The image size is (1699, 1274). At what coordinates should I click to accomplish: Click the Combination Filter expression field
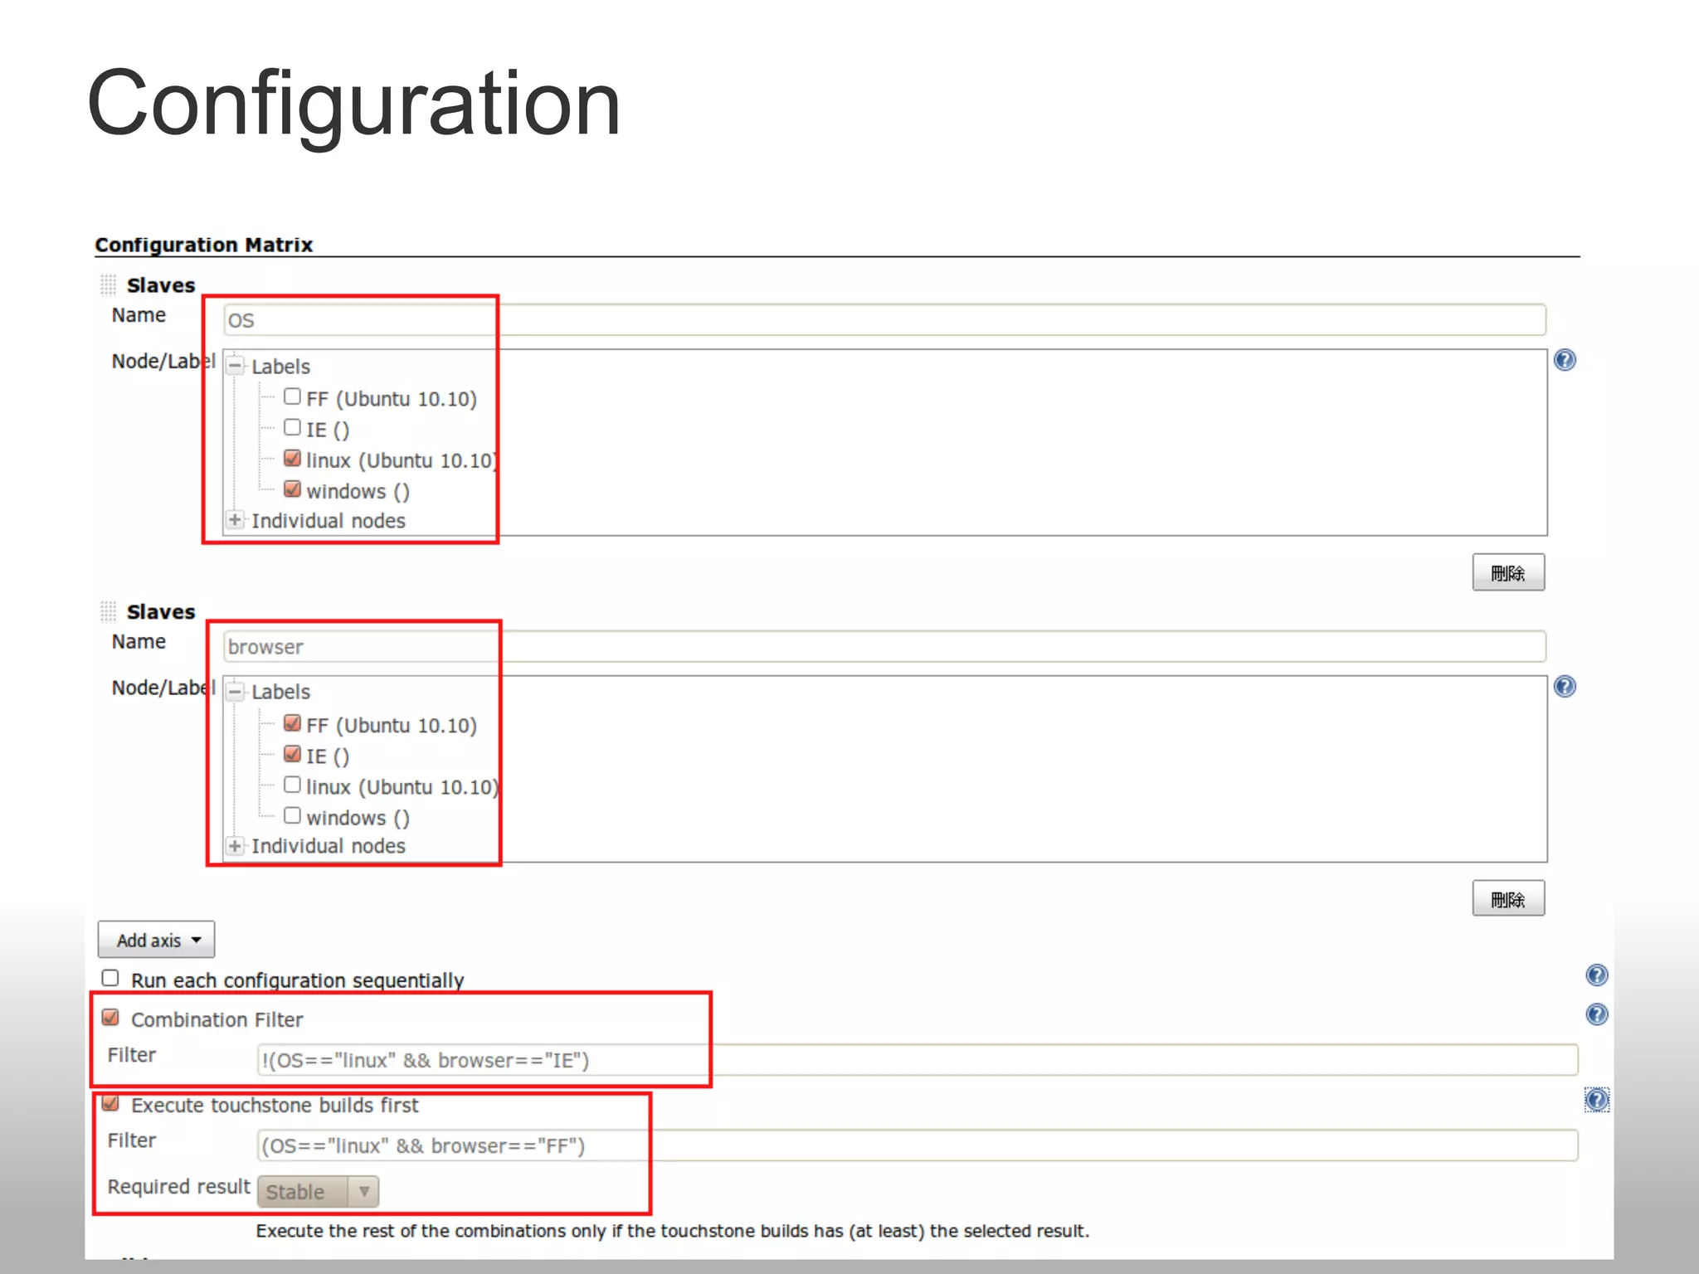pyautogui.click(x=913, y=1060)
